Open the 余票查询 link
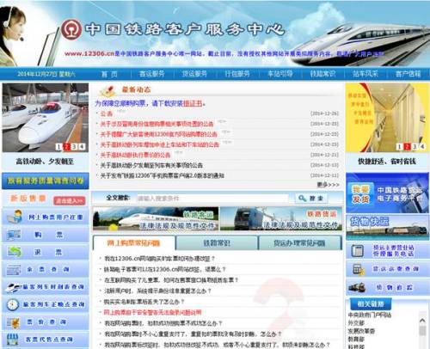 [48, 269]
